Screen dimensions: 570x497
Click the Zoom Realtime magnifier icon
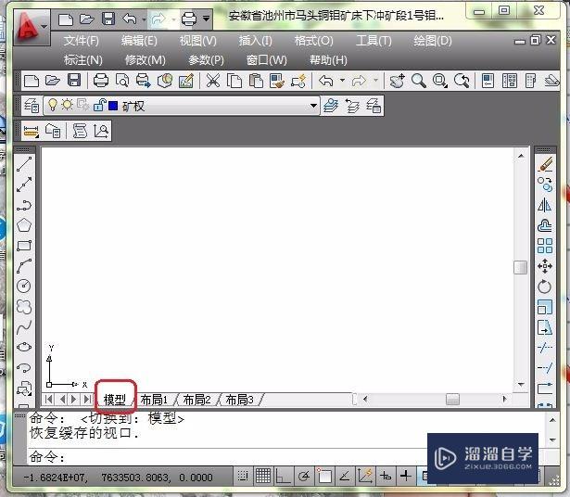coord(418,81)
